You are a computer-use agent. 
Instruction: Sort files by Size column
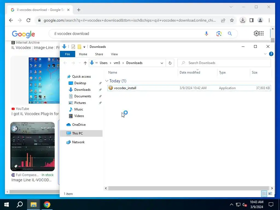(x=255, y=72)
